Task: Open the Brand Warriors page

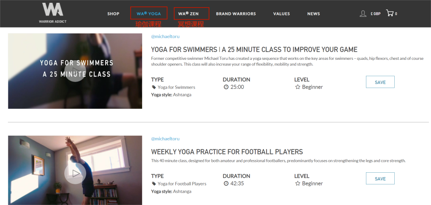Action: [x=236, y=14]
